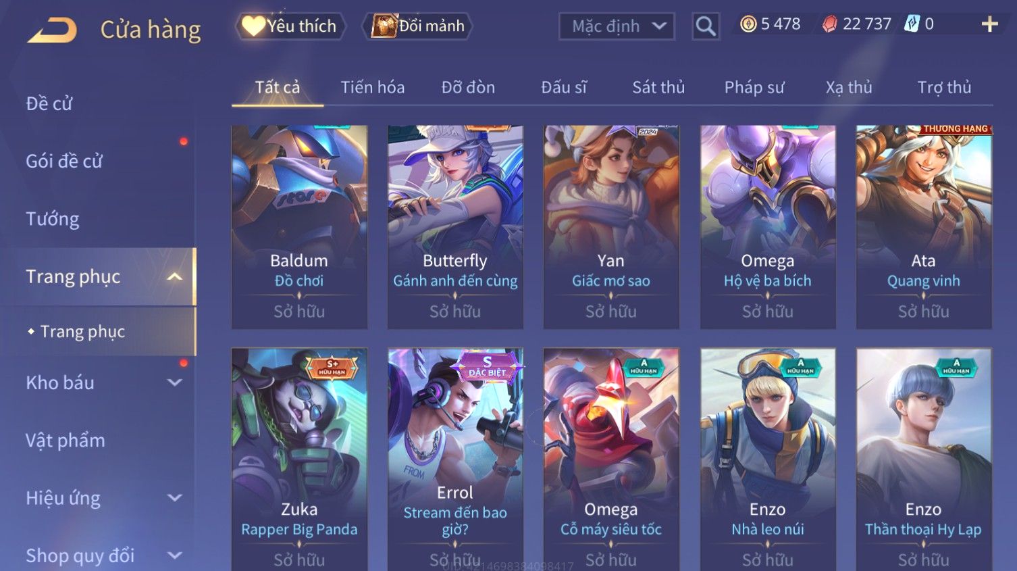Tap the gold coin balance icon
Image resolution: width=1017 pixels, height=571 pixels.
[748, 24]
